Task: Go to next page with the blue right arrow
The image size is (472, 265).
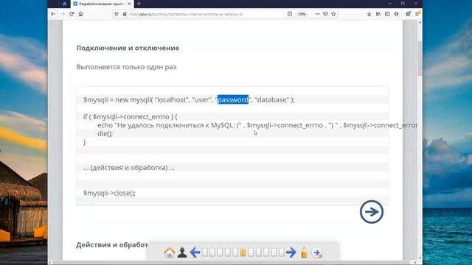Action: click(x=291, y=252)
